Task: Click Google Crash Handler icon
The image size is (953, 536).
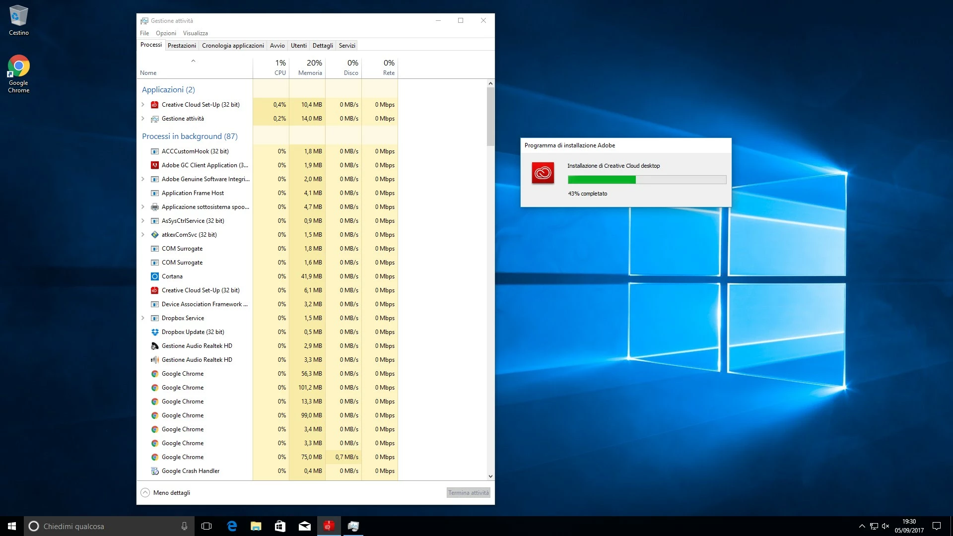Action: 154,471
